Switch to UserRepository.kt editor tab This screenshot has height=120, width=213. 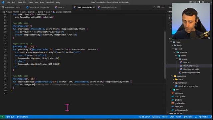[x=107, y=7]
